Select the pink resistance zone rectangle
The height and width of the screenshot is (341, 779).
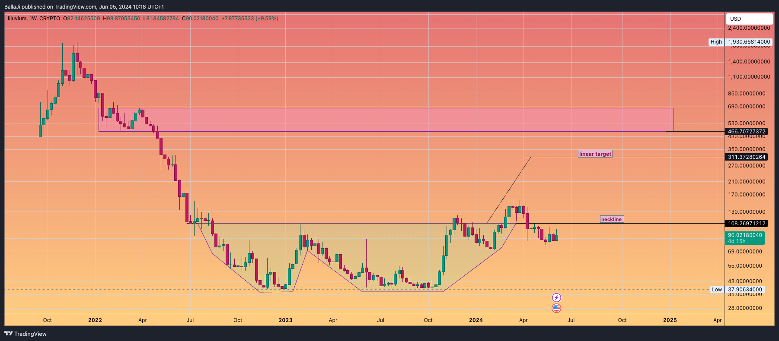click(386, 120)
